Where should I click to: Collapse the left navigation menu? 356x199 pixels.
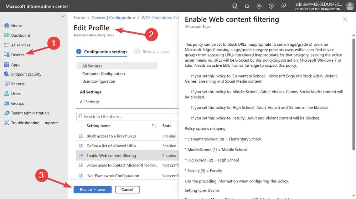[63, 16]
